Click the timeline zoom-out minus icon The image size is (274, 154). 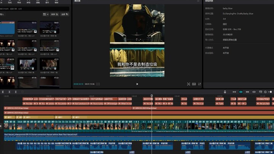[x=265, y=92]
